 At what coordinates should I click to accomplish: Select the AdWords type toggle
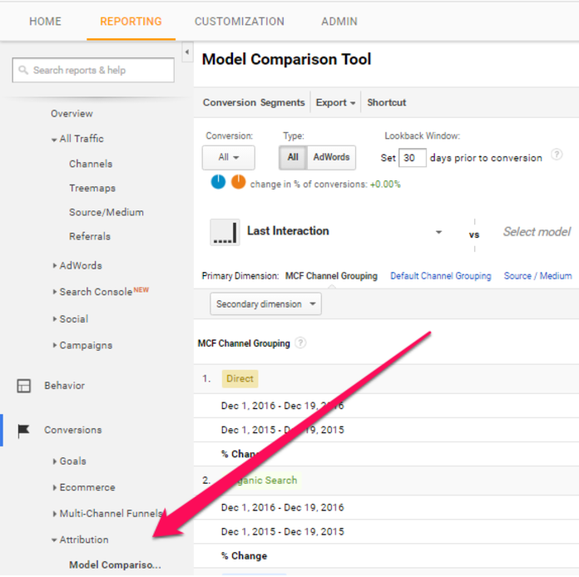pos(331,158)
